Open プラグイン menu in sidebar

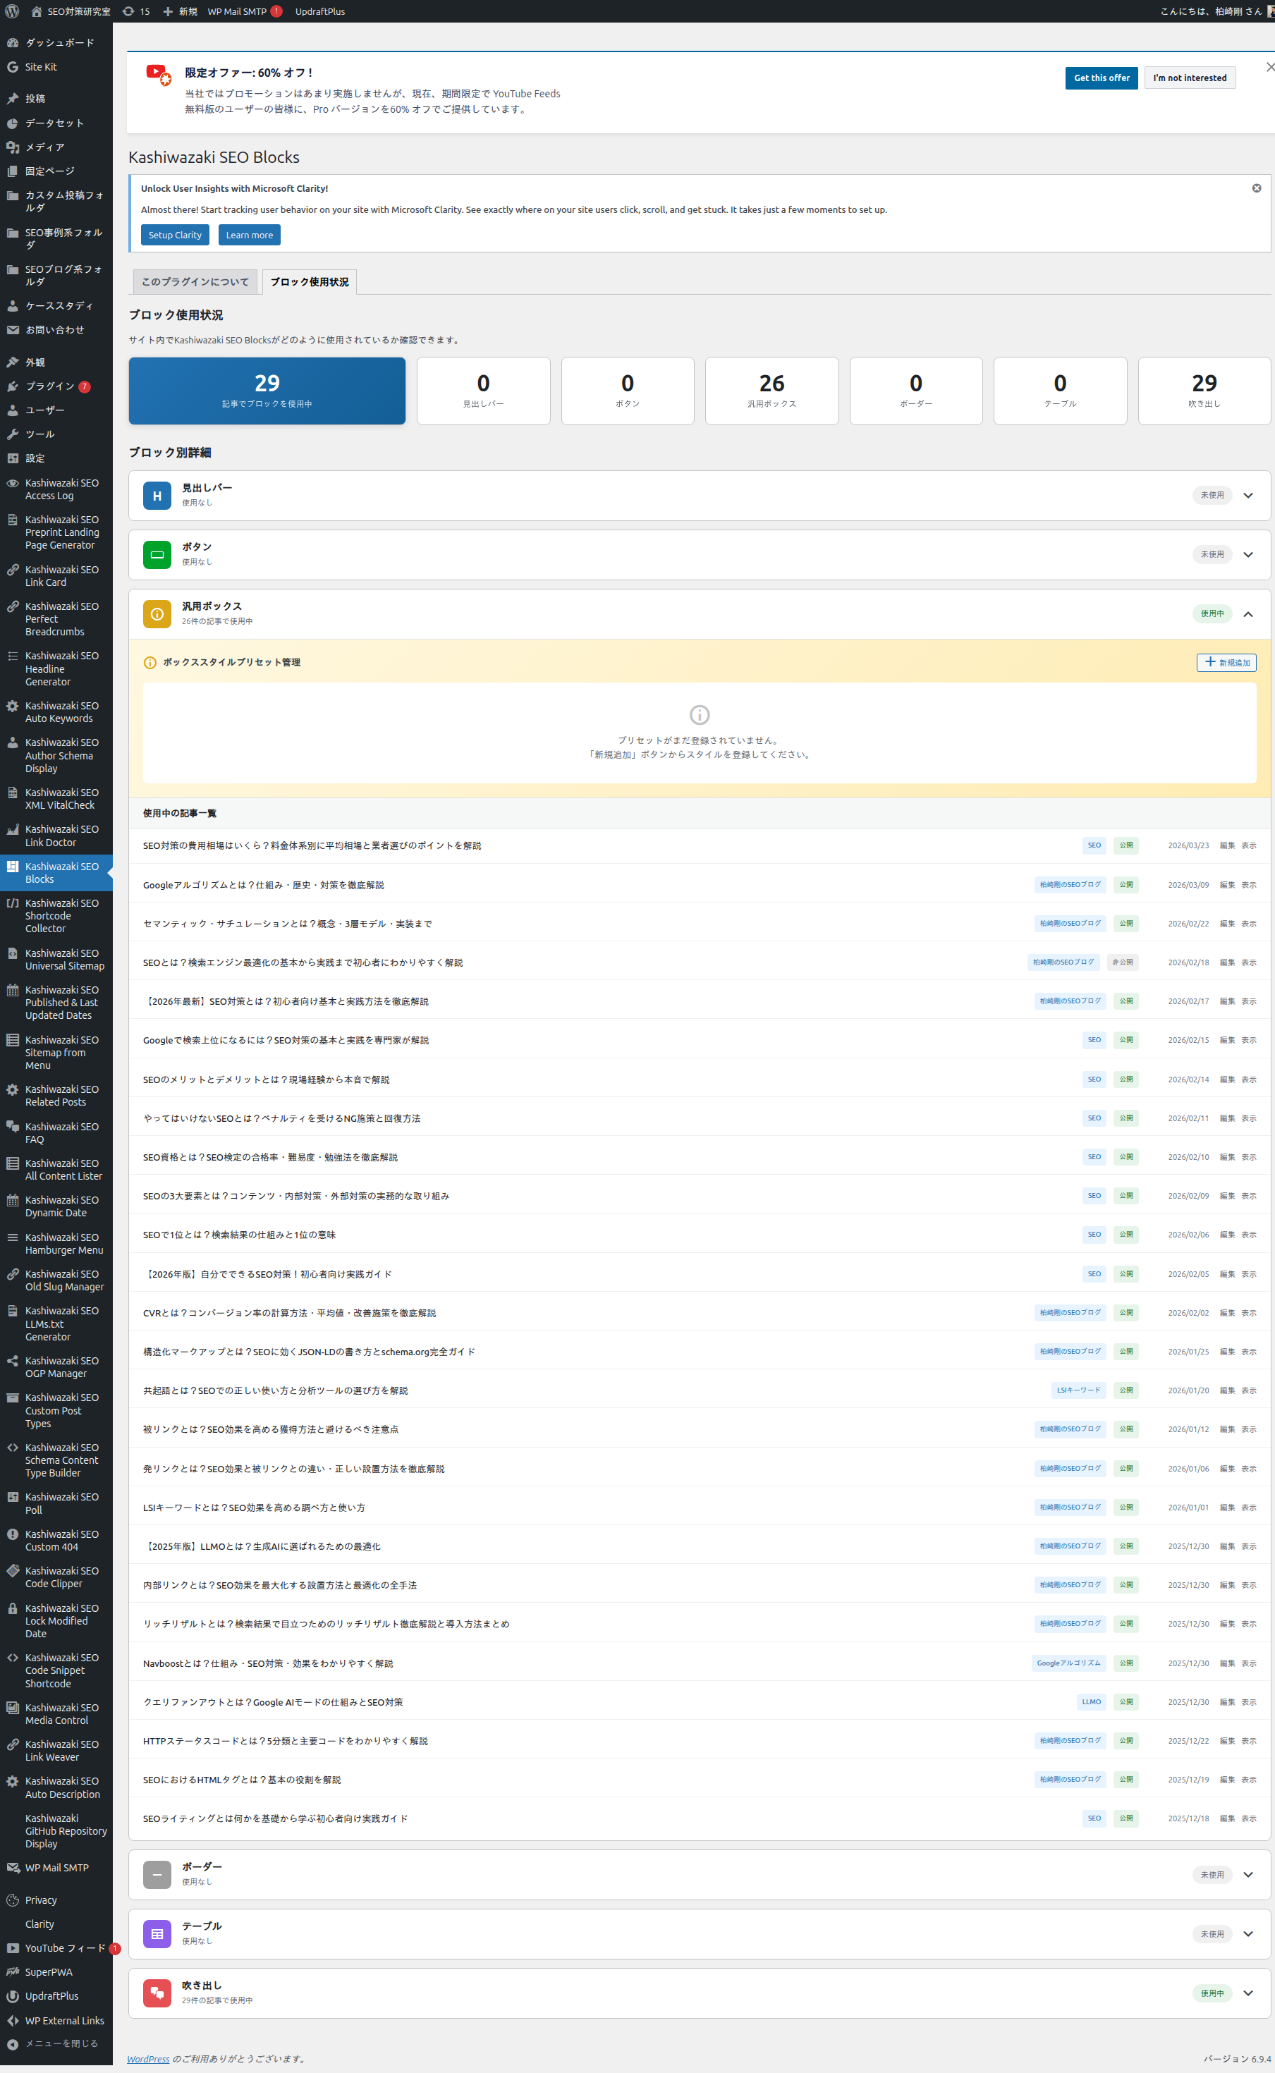[50, 386]
